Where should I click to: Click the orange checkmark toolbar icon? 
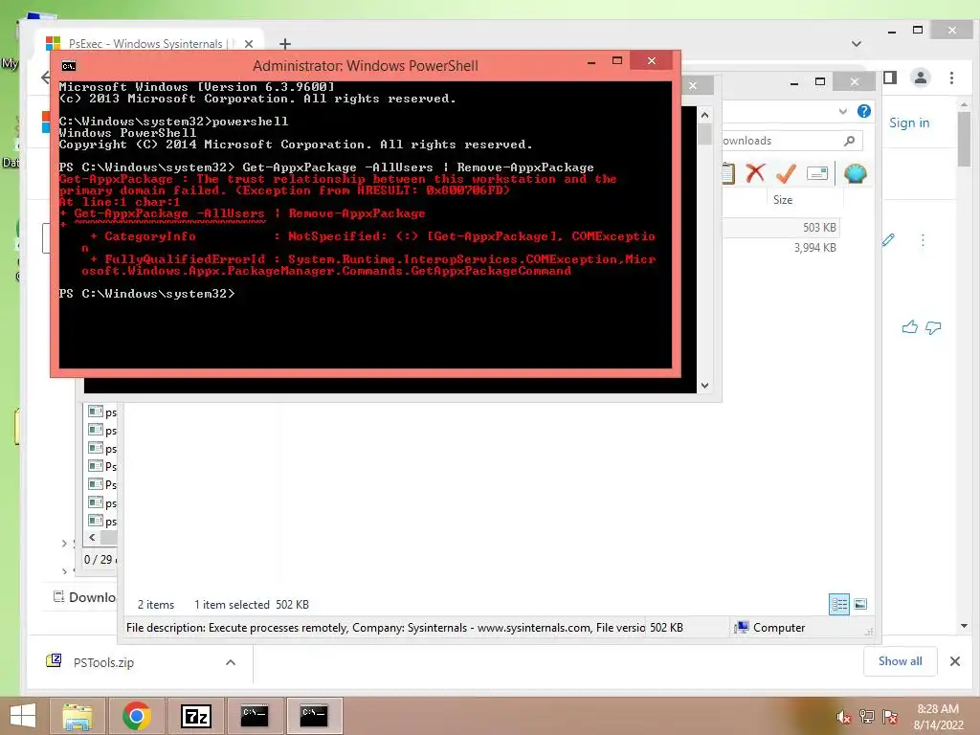point(786,172)
